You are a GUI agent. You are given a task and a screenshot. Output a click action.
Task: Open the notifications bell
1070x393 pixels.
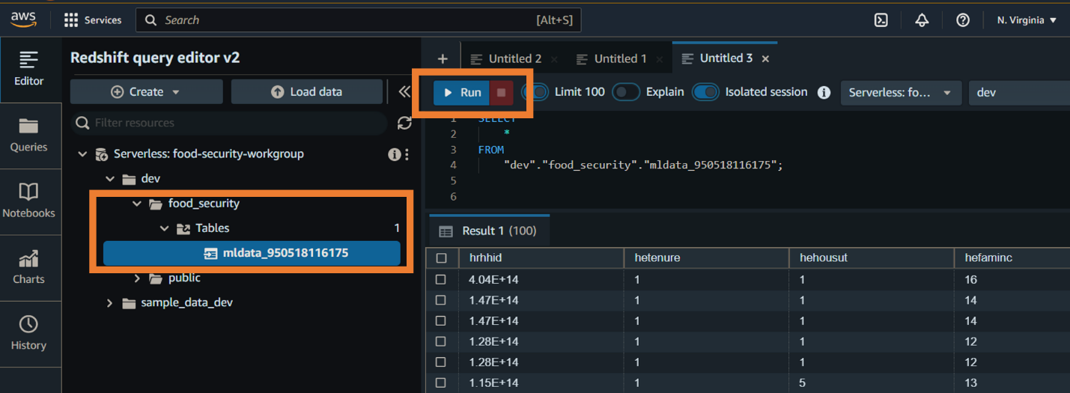[x=922, y=20]
